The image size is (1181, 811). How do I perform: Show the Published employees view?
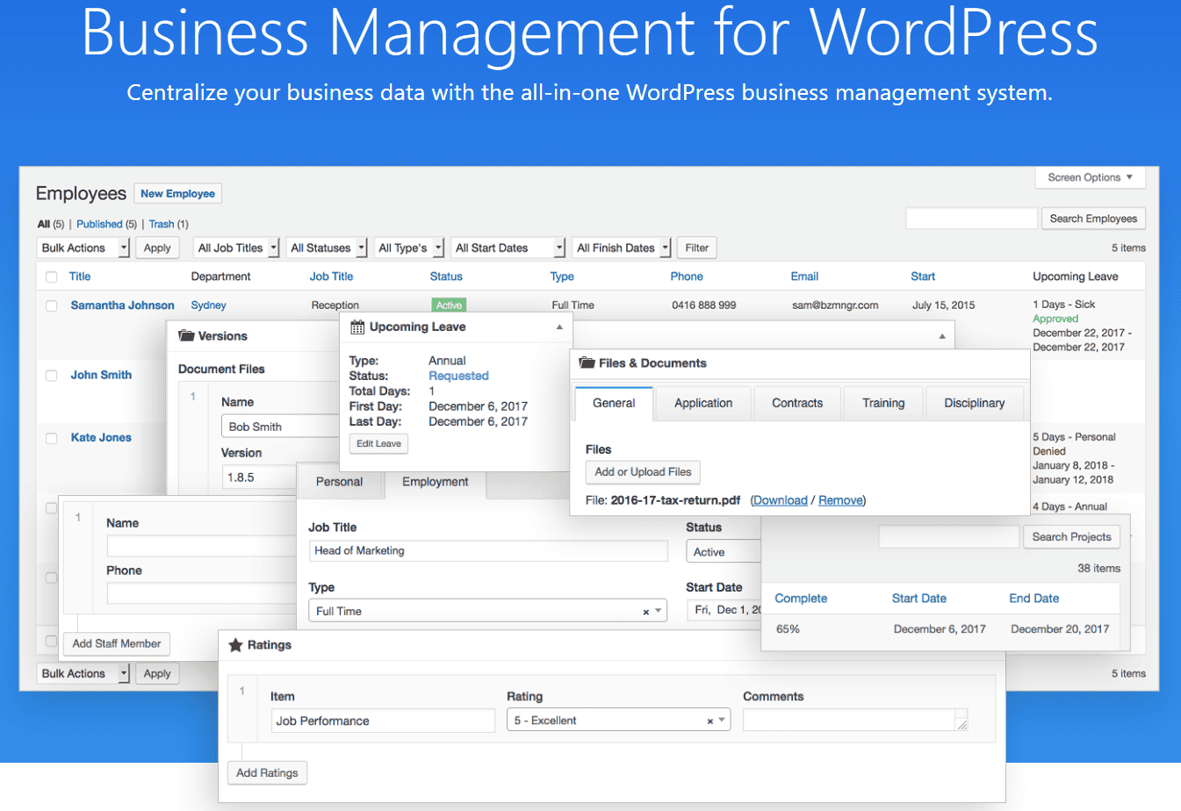click(x=99, y=225)
